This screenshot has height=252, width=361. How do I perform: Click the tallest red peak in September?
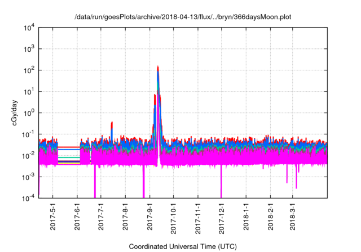point(158,67)
